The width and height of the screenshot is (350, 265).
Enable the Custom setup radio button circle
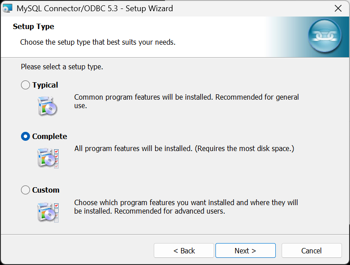[25, 190]
